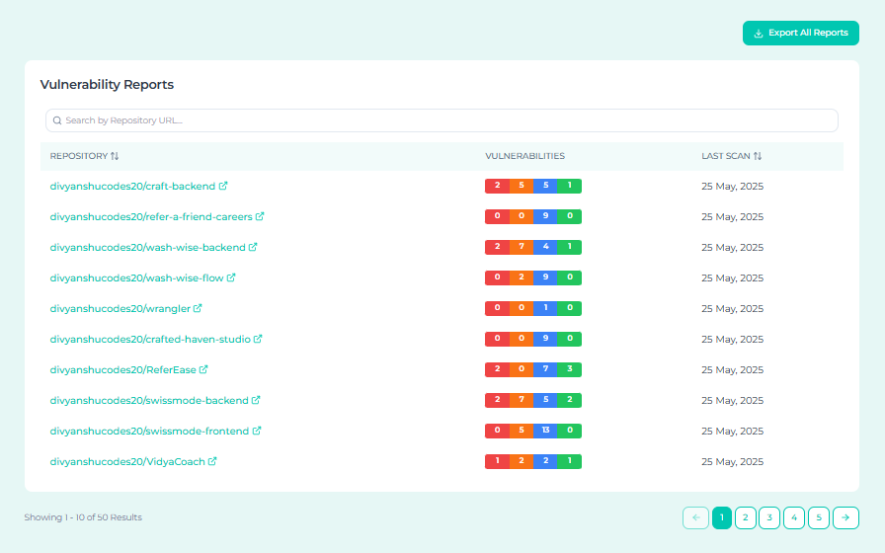
Task: Click blue badge showing 9 for refer-a-friend-careers
Action: pos(545,216)
